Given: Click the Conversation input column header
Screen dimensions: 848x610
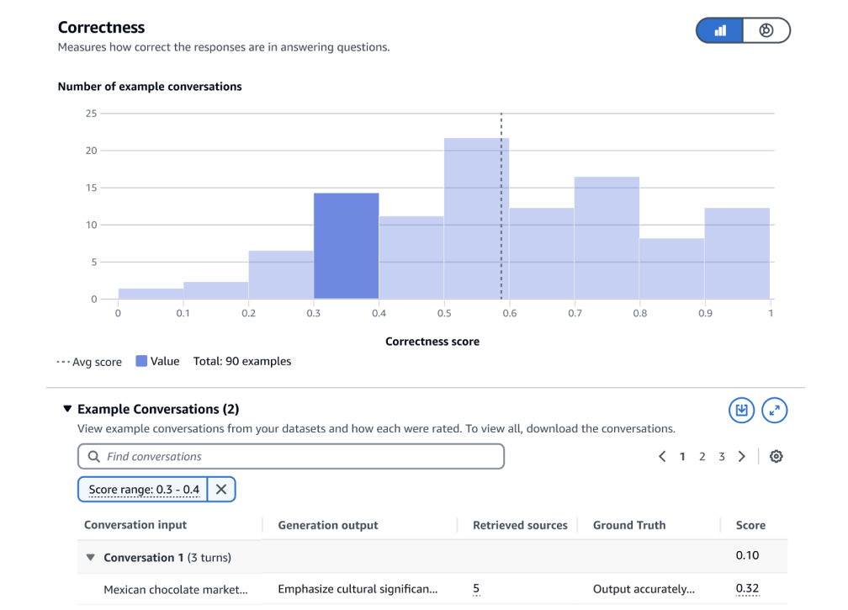Looking at the screenshot, I should [x=135, y=524].
